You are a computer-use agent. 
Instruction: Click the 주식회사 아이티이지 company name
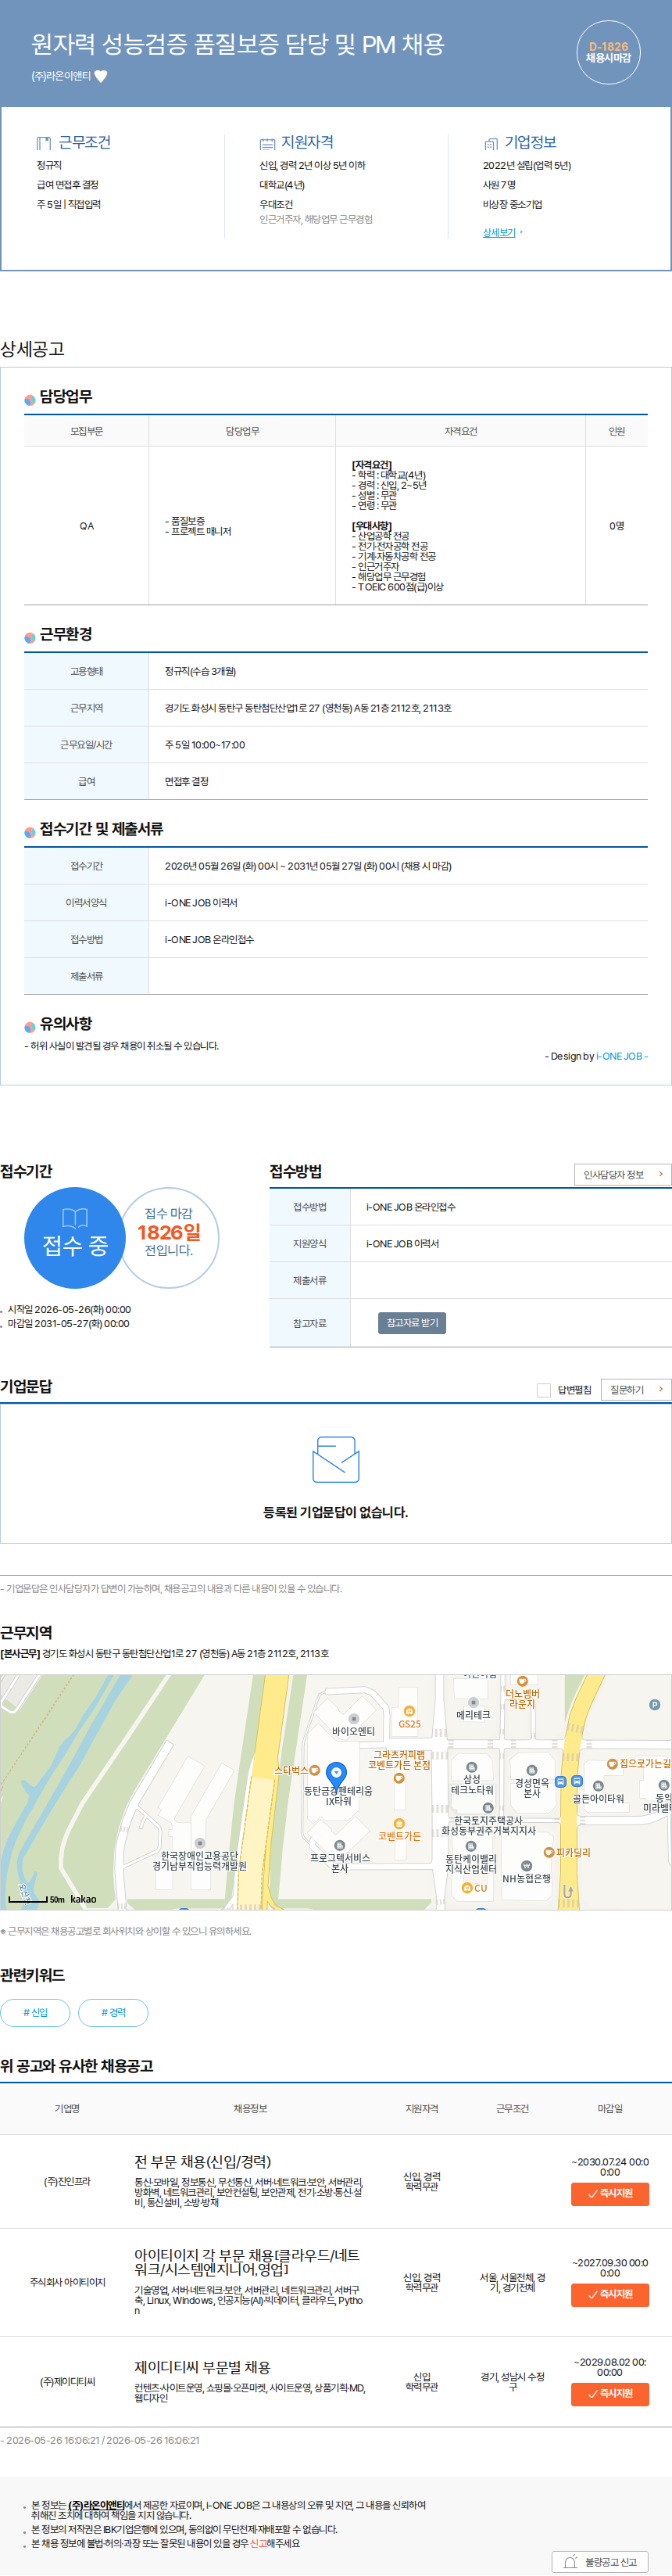(67, 2281)
